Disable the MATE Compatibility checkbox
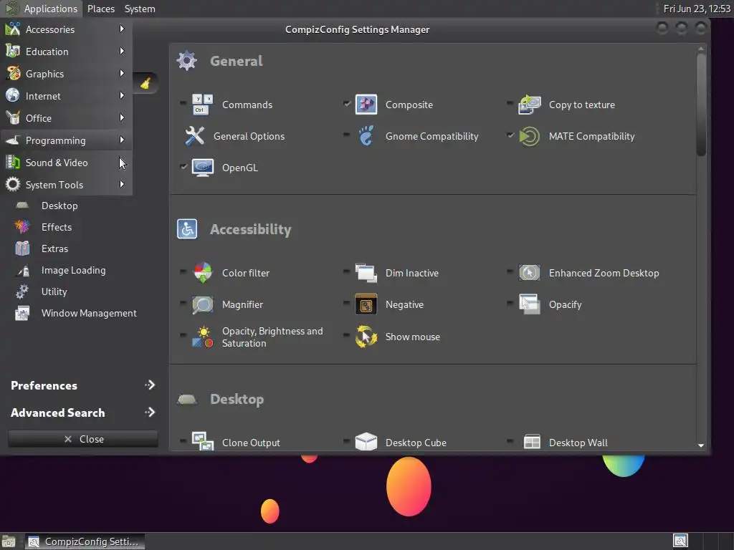Screen dimensions: 734x550 510,135
